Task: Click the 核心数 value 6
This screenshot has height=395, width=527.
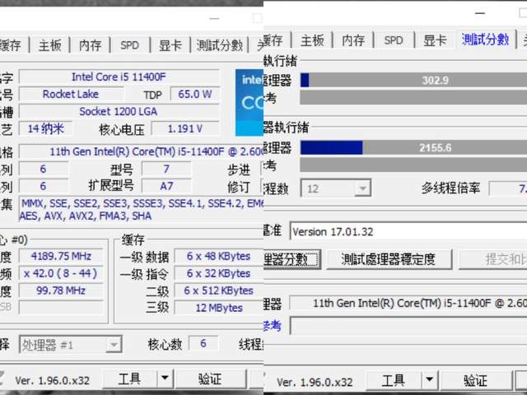Action: pos(203,343)
